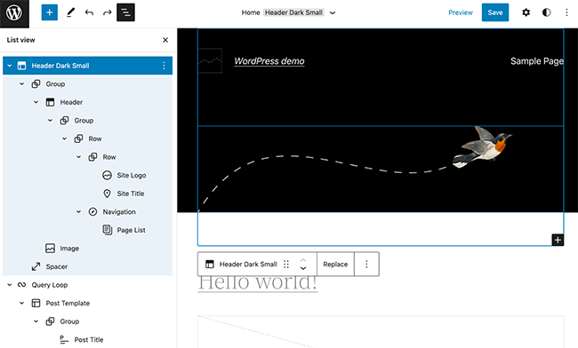Redo the last undone change
Screen dimensions: 578x348
point(107,12)
